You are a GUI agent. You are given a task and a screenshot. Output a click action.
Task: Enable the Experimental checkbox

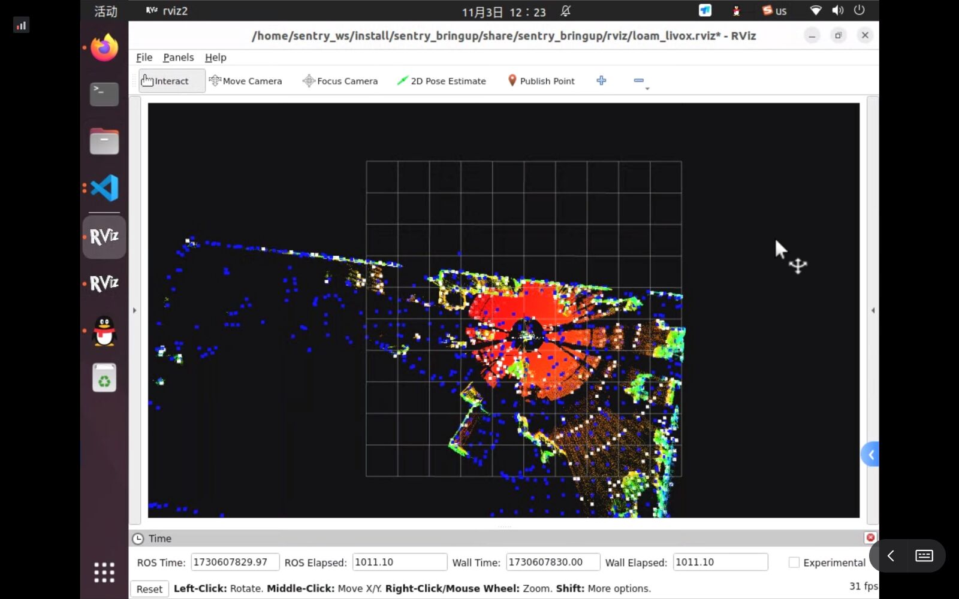tap(794, 562)
